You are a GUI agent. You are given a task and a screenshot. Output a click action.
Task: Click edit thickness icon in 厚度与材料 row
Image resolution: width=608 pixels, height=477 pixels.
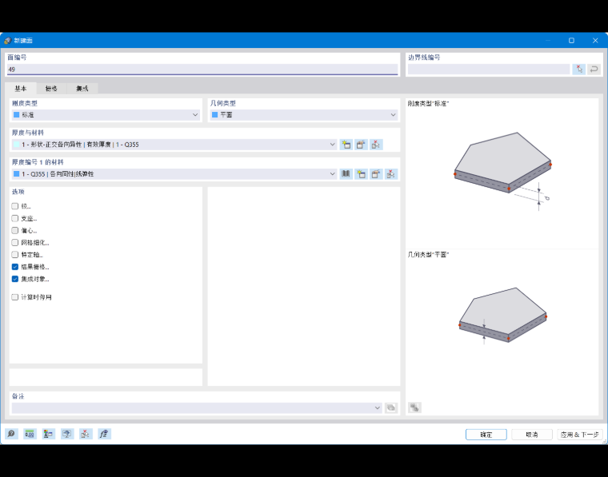pos(361,145)
